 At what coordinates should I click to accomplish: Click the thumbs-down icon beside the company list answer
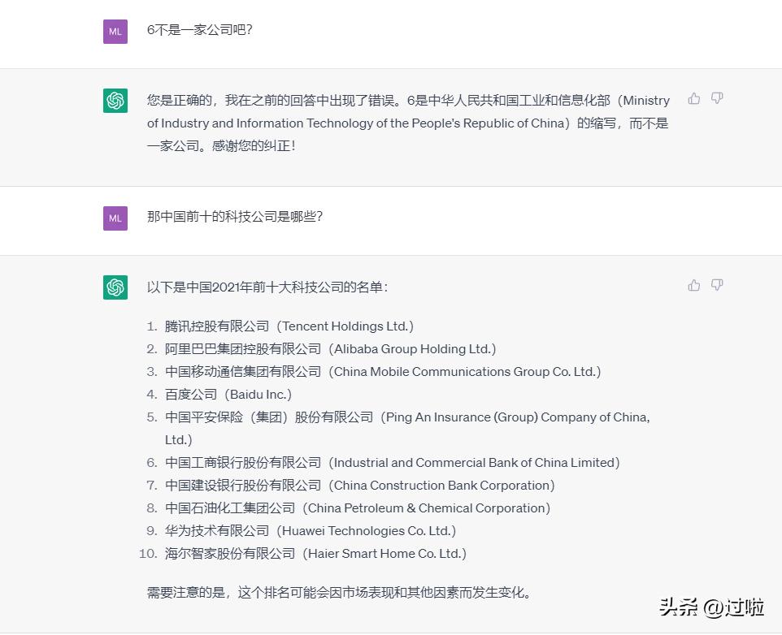pyautogui.click(x=716, y=285)
